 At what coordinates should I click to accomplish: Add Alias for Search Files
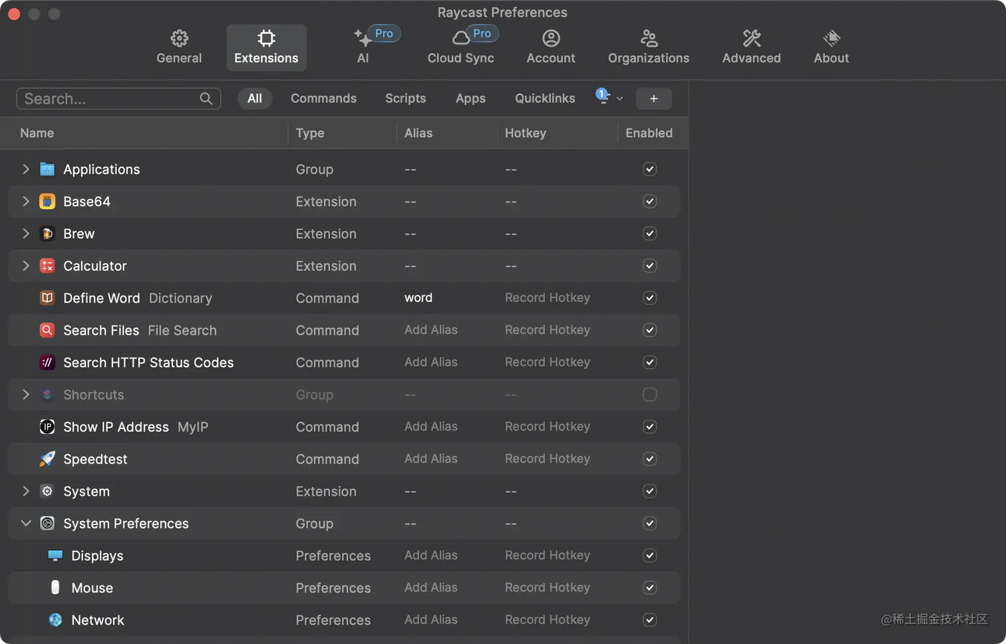[x=430, y=329]
